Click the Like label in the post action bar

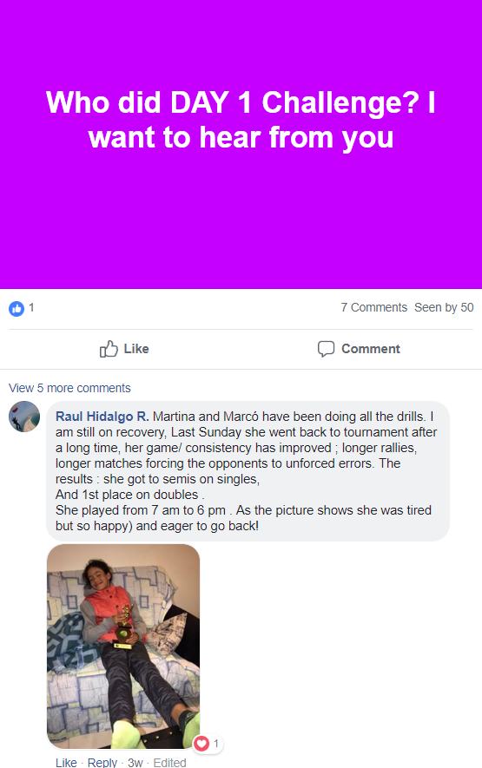(136, 349)
